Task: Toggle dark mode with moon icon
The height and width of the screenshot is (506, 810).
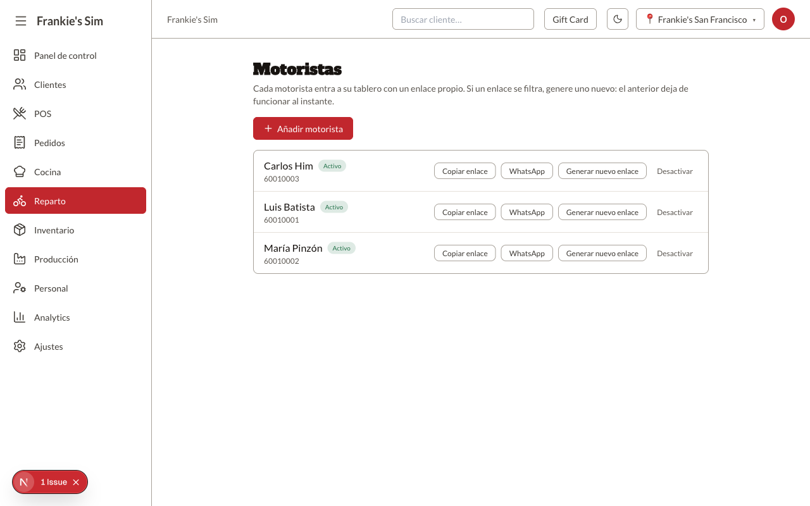Action: [618, 19]
